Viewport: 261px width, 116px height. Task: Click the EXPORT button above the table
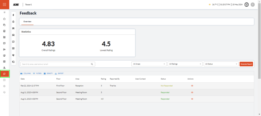coord(59,73)
